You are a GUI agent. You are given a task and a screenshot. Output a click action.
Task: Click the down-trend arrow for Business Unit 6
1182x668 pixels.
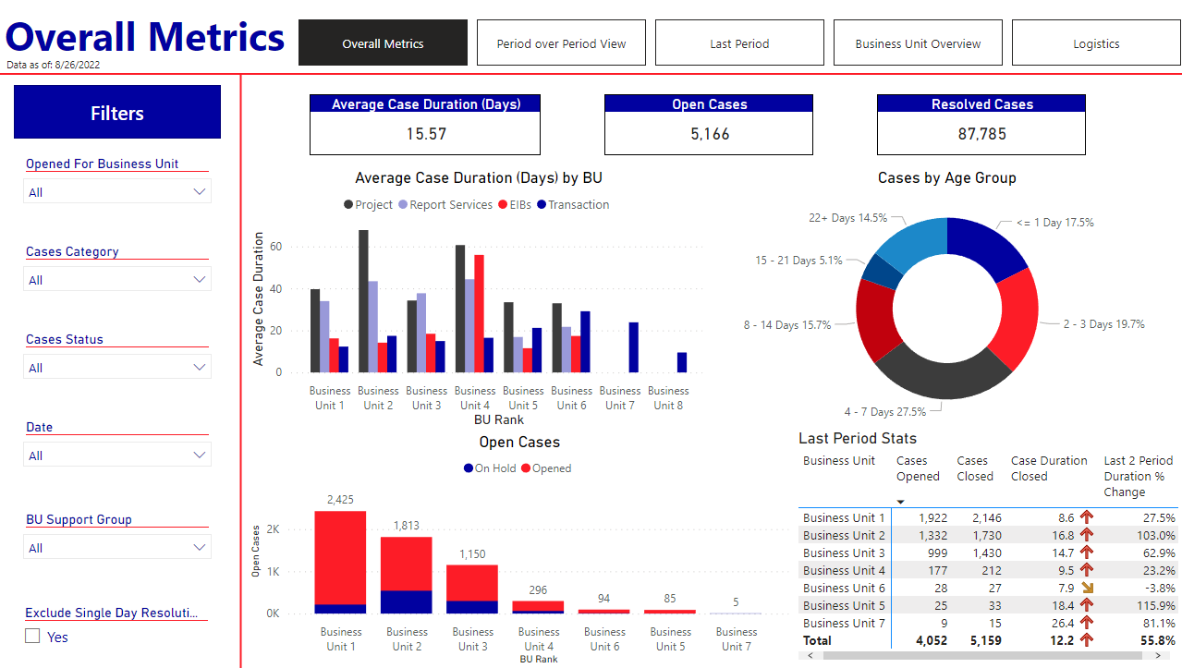[1087, 588]
